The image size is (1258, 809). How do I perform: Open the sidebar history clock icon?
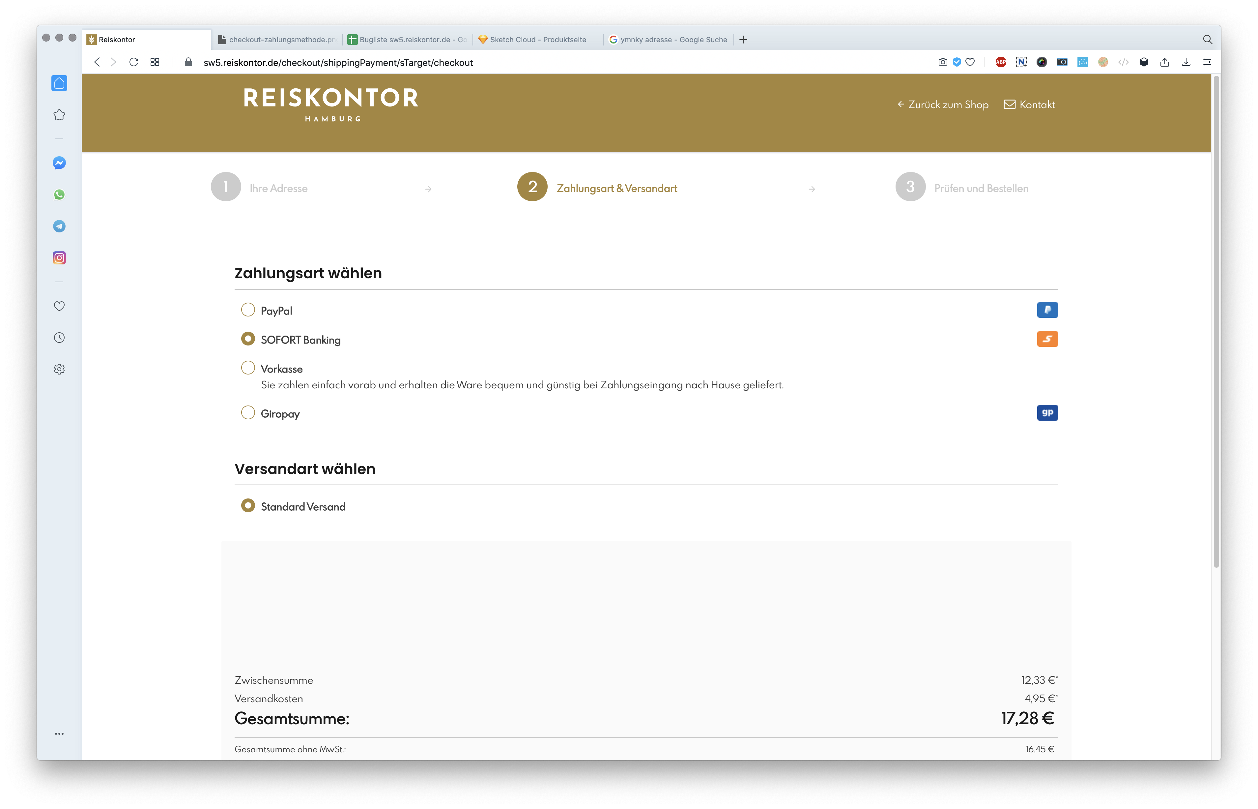(x=59, y=338)
